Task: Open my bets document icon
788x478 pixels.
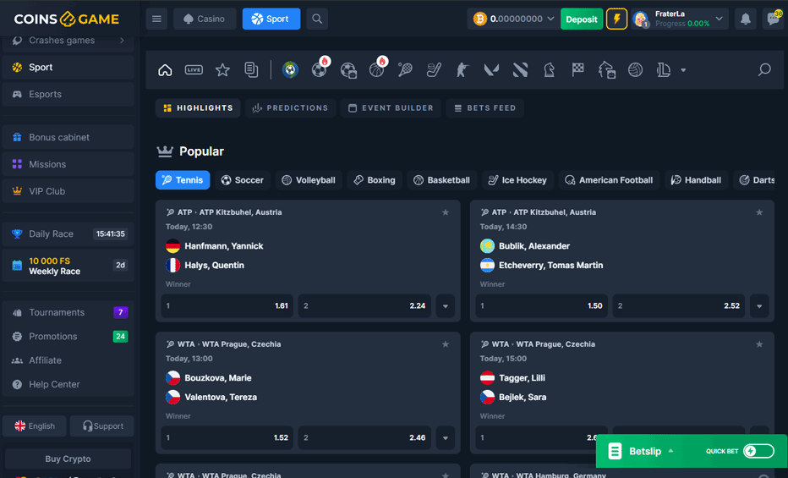Action: (x=251, y=70)
